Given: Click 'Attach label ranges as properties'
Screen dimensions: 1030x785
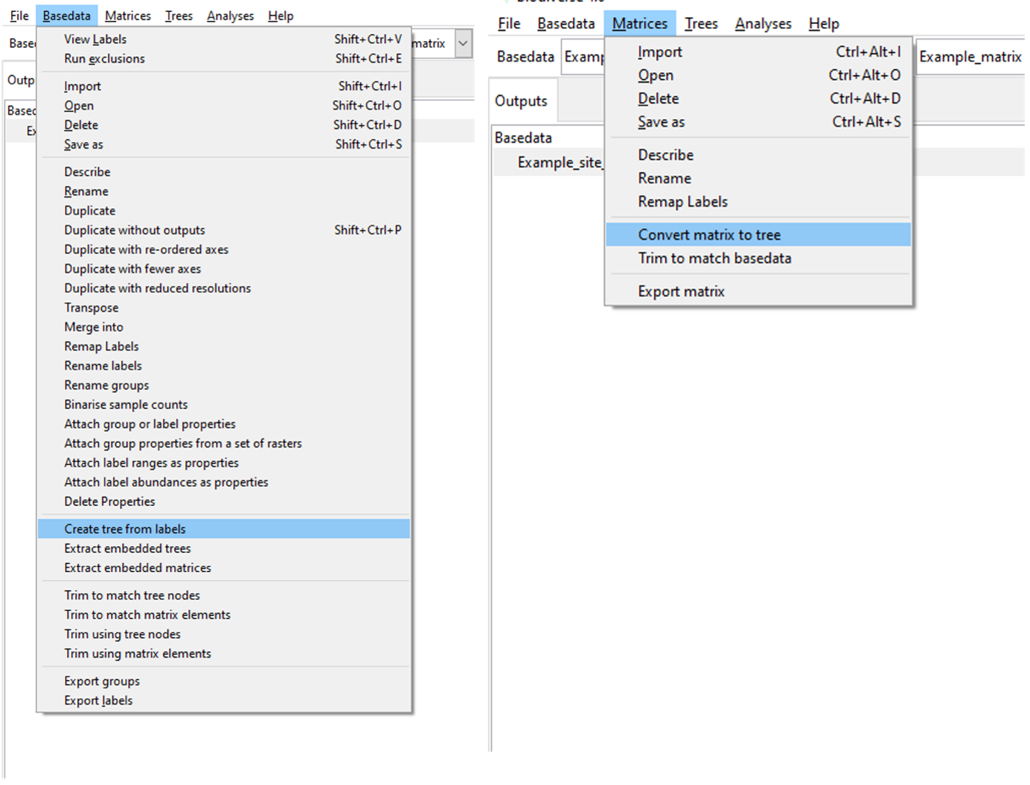Looking at the screenshot, I should (151, 463).
